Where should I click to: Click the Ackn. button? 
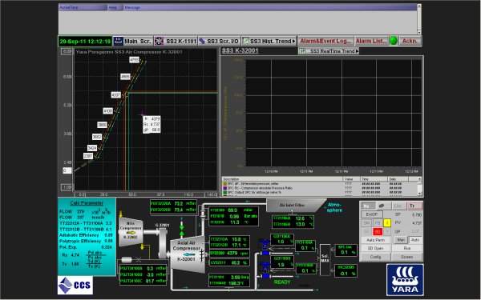pos(410,41)
